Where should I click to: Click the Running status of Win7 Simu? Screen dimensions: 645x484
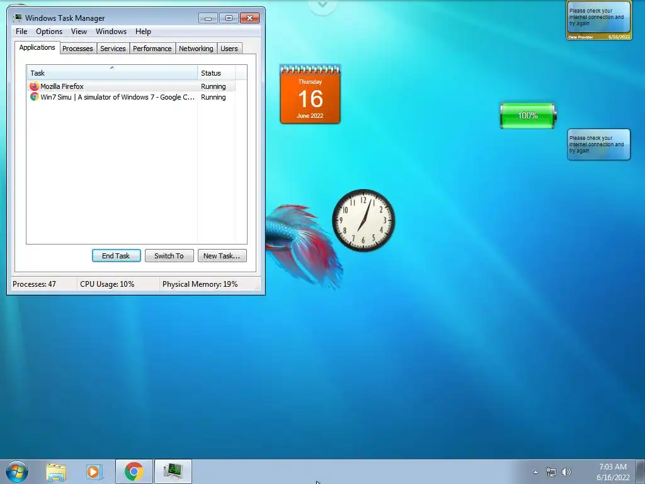pyautogui.click(x=213, y=97)
